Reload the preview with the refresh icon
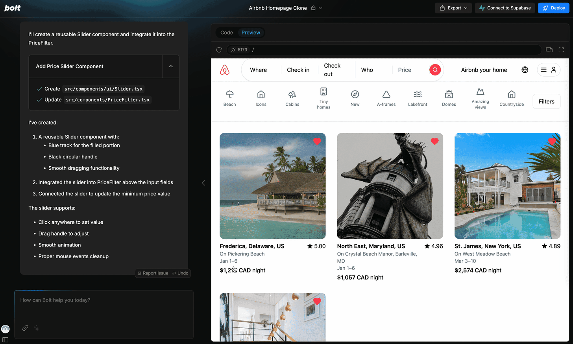Viewport: 573px width, 344px height. [219, 50]
